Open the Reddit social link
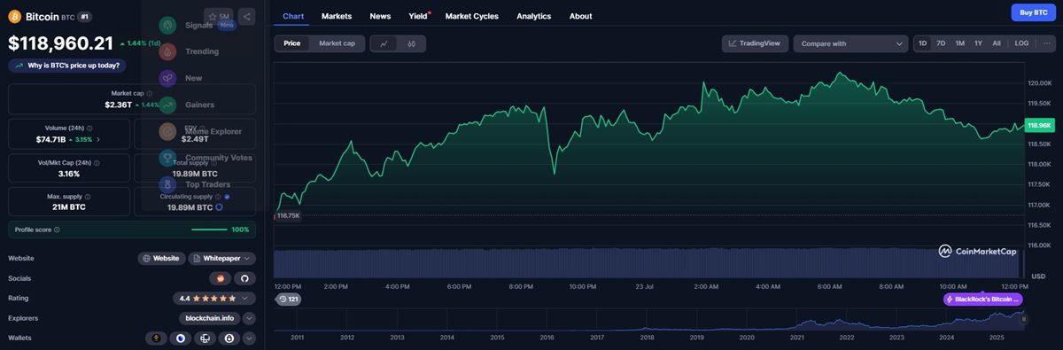 tap(220, 278)
